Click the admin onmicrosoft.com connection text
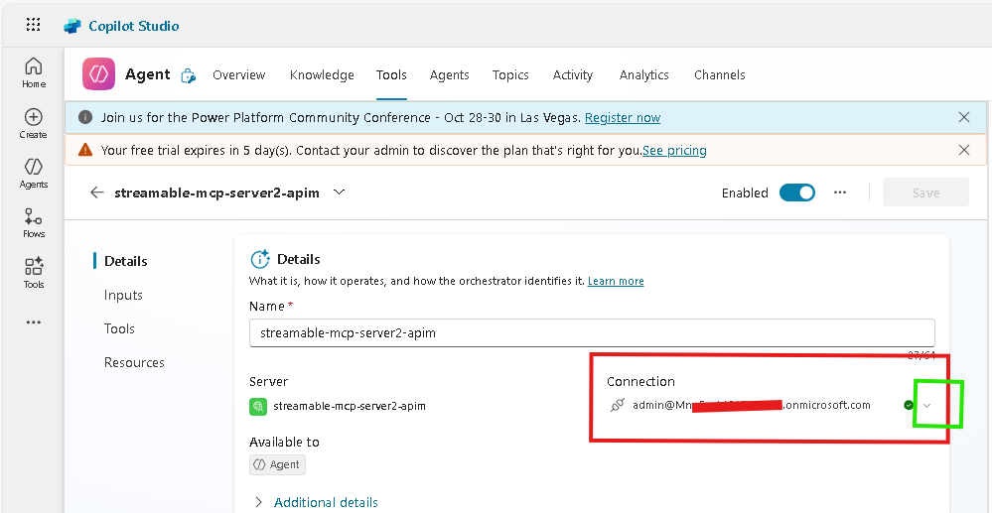The width and height of the screenshot is (992, 513). [752, 405]
